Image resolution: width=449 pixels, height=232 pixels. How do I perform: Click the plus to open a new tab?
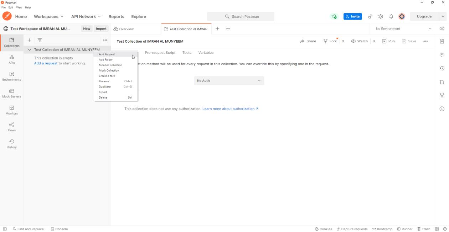tap(217, 29)
